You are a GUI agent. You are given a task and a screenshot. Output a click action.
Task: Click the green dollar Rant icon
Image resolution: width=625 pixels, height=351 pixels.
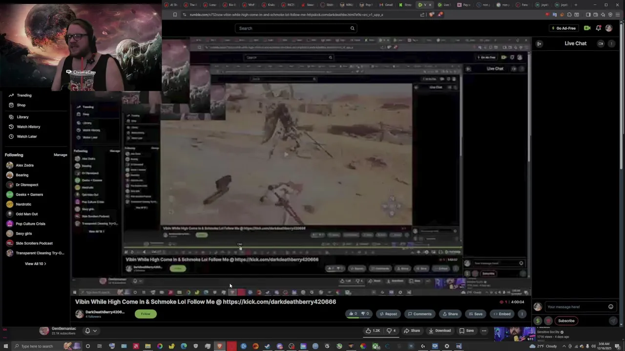pyautogui.click(x=538, y=321)
